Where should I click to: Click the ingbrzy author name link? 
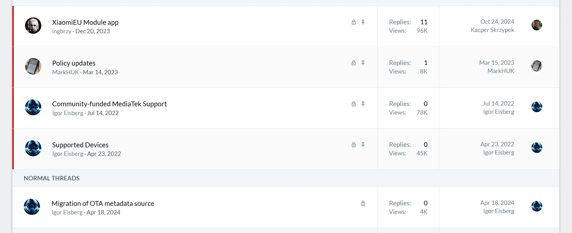(x=61, y=31)
